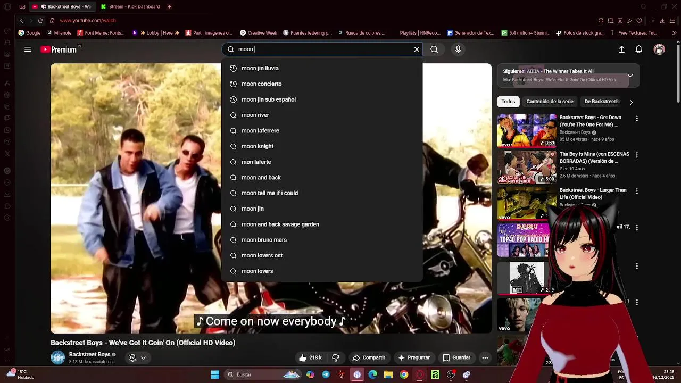Open the notifications bell

638,49
